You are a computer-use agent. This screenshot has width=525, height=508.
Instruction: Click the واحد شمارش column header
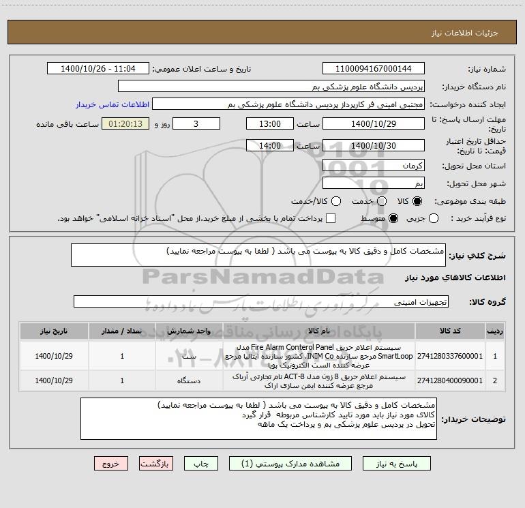189,331
